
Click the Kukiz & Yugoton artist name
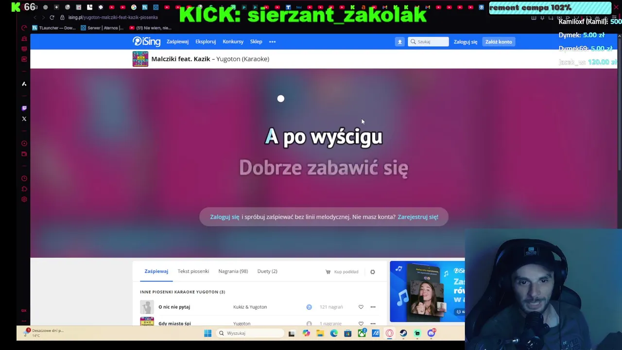[250, 307]
